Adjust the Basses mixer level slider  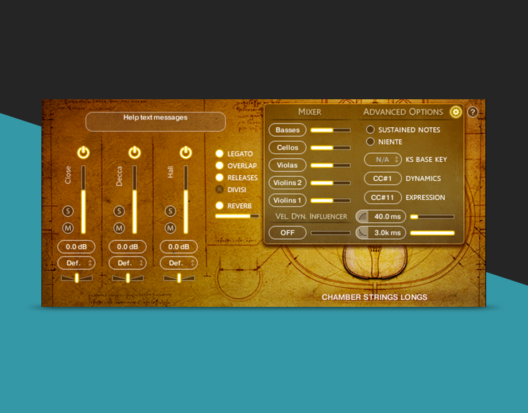pyautogui.click(x=330, y=130)
